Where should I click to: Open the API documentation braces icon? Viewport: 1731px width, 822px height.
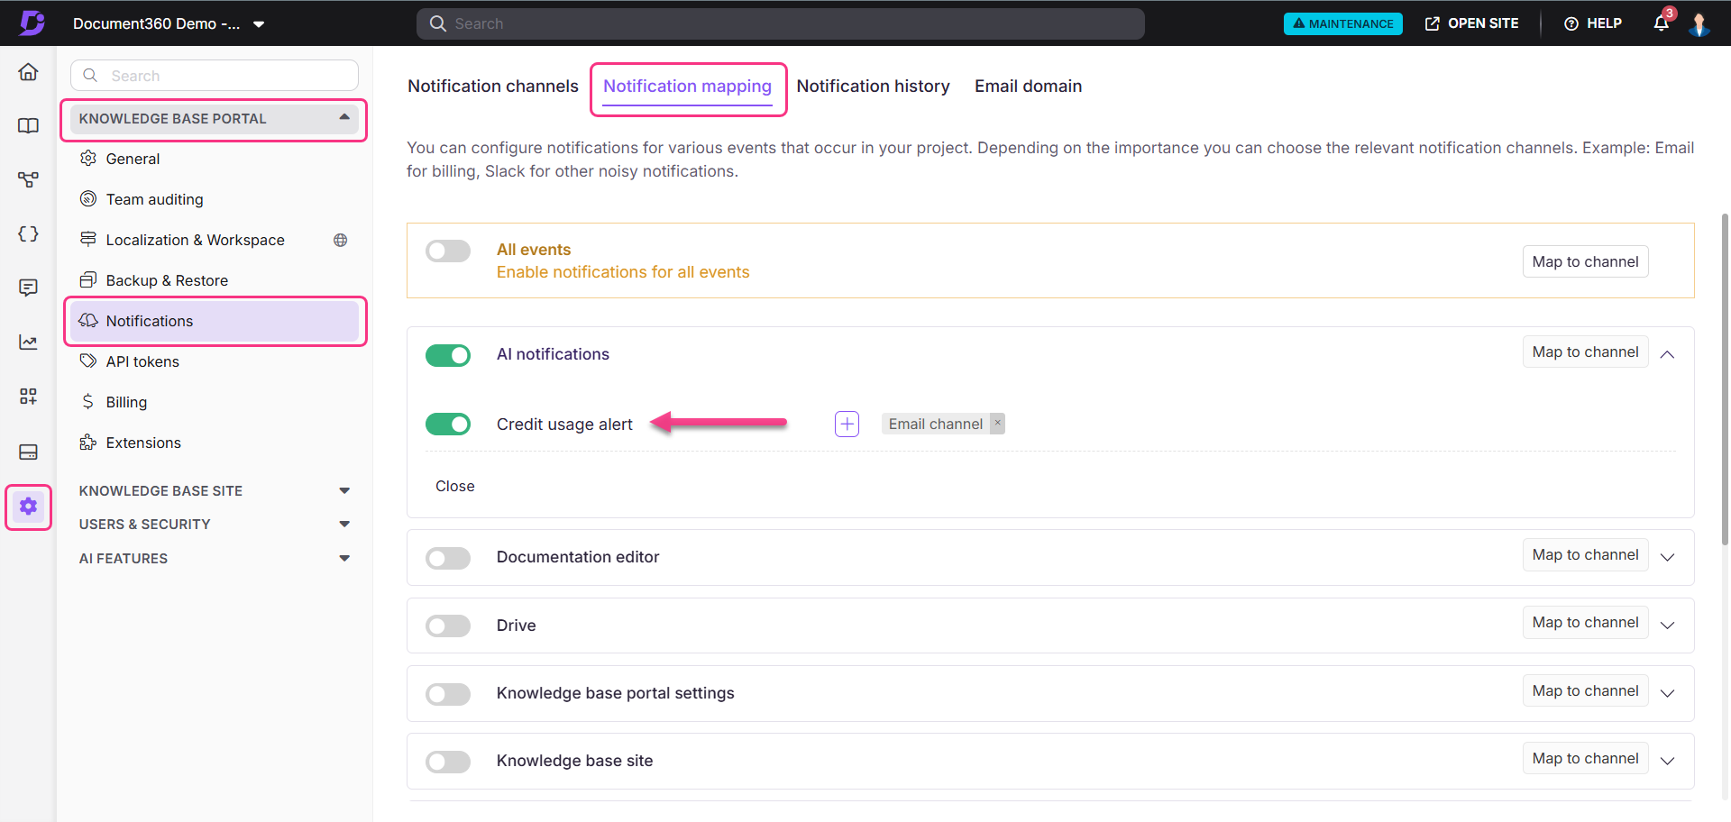pos(28,234)
